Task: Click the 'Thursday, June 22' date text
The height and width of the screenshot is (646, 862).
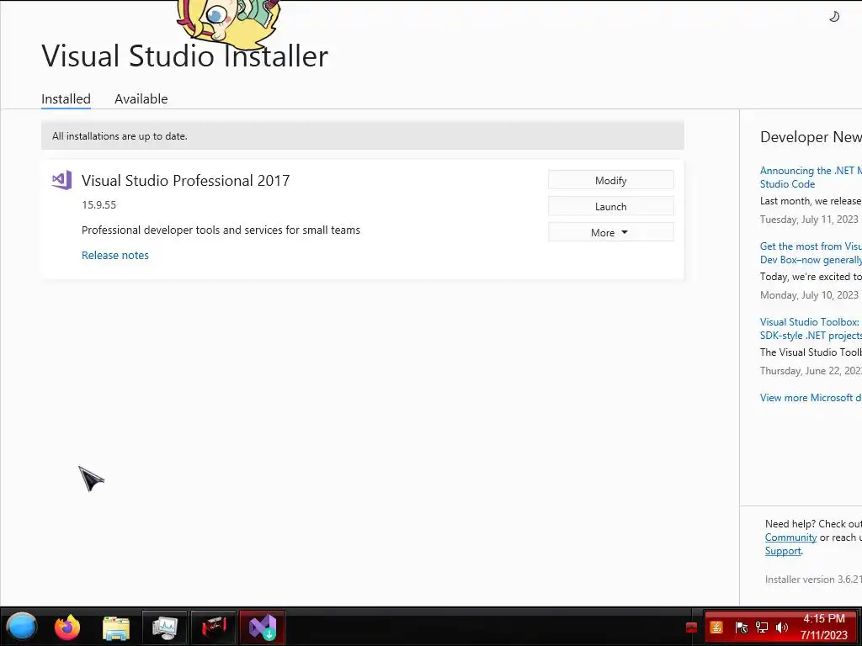Action: 811,371
